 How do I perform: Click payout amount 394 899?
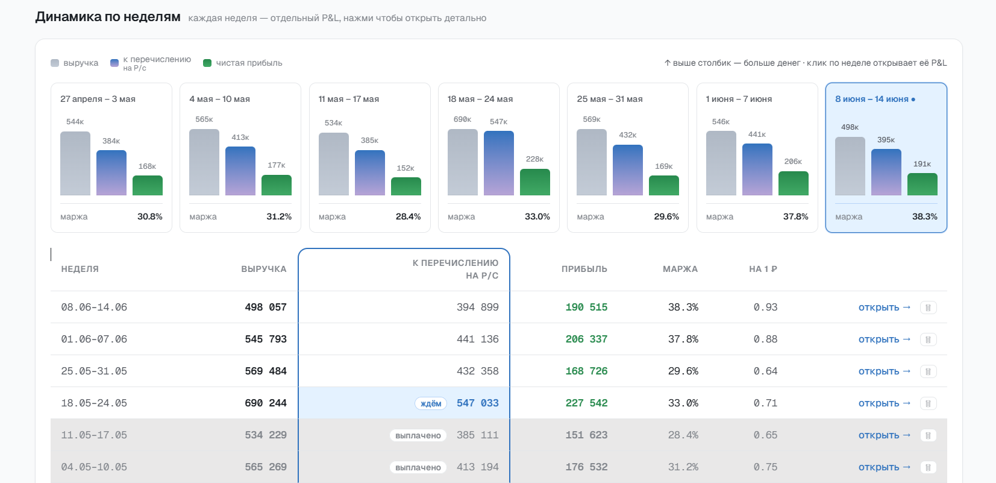pyautogui.click(x=478, y=308)
